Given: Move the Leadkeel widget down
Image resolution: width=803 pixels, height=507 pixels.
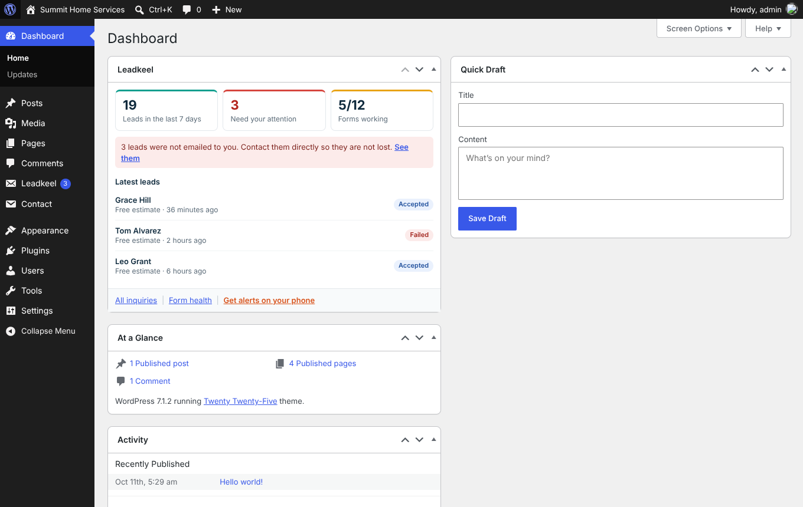Looking at the screenshot, I should tap(419, 70).
